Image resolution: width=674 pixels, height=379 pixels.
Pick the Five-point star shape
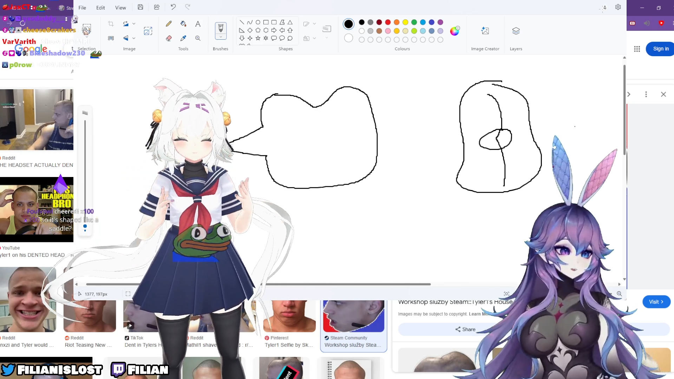pyautogui.click(x=258, y=38)
